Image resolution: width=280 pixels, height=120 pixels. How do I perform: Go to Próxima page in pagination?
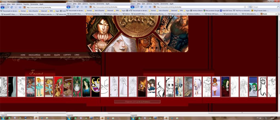146,102
